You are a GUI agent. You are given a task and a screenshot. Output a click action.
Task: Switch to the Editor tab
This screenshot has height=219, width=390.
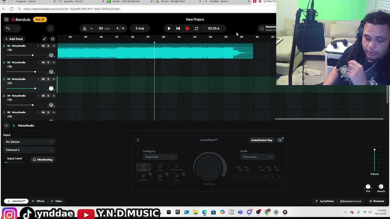pos(56,201)
